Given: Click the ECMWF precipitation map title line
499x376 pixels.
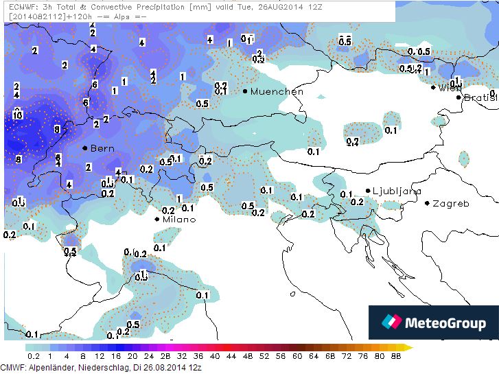Looking at the screenshot, I should (x=166, y=7).
